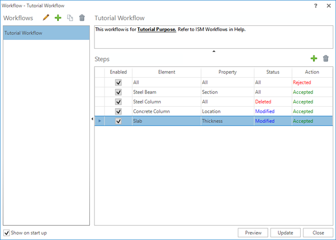Click the Section property cell
This screenshot has width=336, height=240.
click(227, 92)
